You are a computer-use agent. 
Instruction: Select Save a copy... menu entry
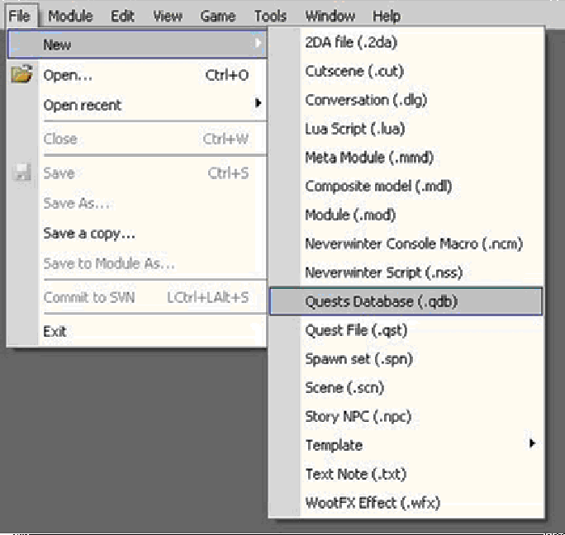89,234
